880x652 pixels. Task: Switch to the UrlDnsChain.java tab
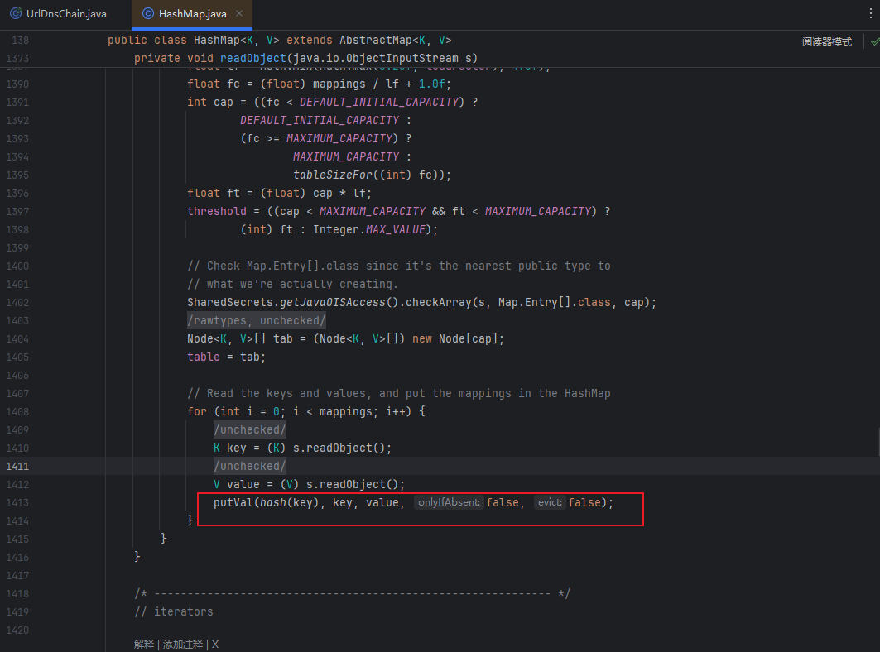tap(59, 14)
